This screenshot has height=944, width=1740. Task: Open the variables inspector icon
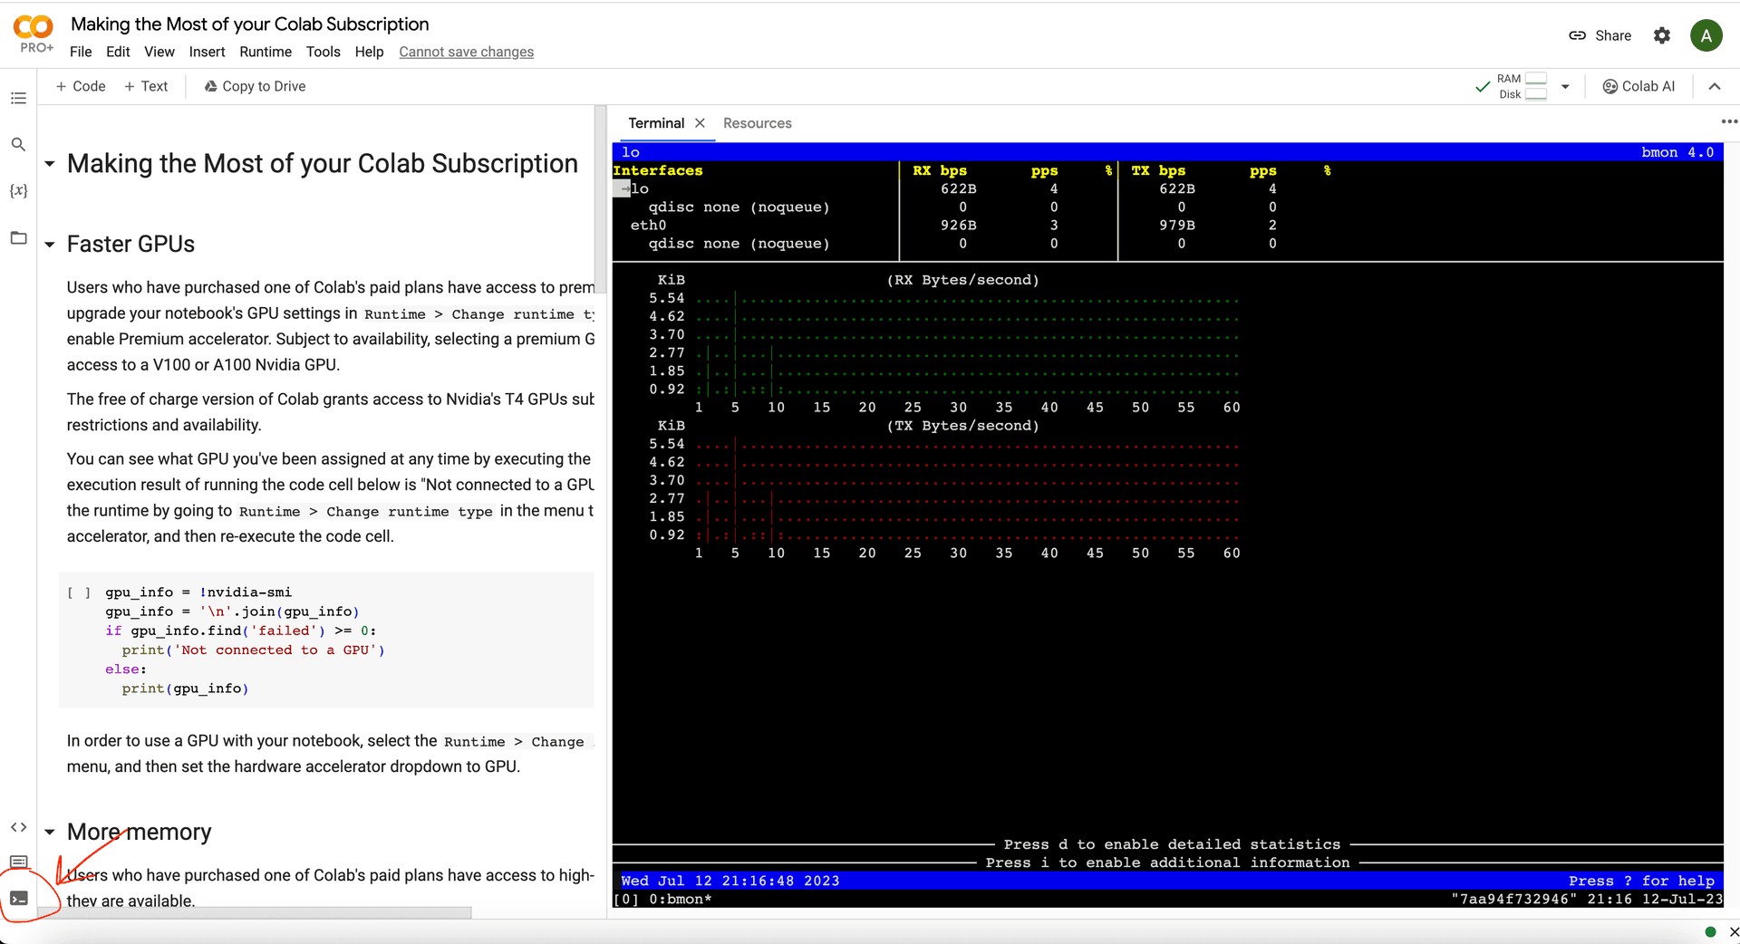pos(18,191)
